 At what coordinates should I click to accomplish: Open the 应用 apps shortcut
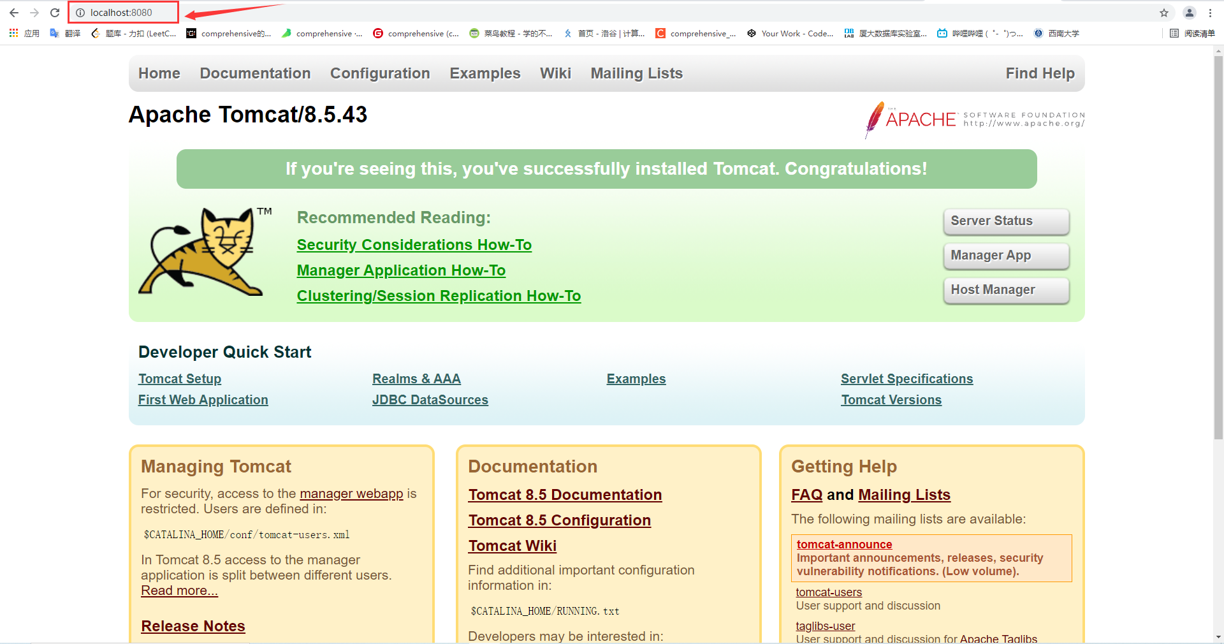pyautogui.click(x=24, y=33)
